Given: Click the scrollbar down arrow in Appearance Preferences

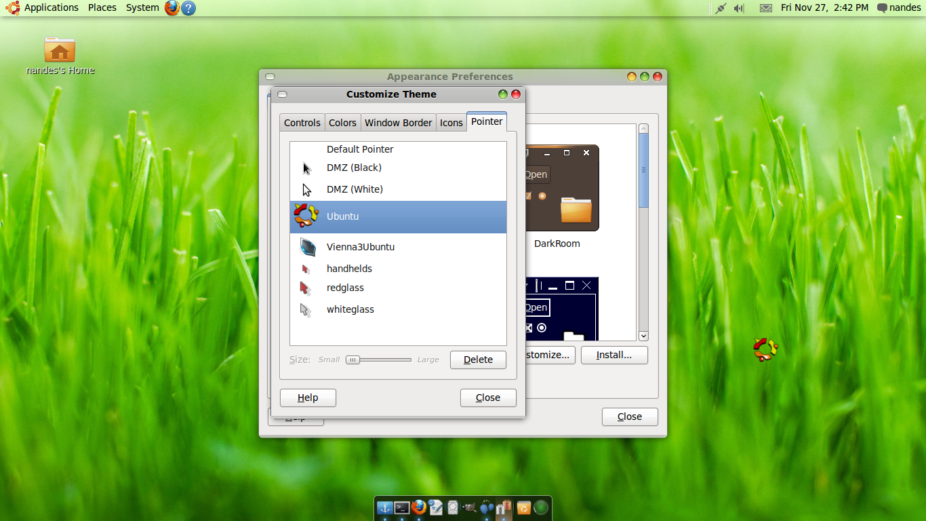Looking at the screenshot, I should tap(643, 336).
